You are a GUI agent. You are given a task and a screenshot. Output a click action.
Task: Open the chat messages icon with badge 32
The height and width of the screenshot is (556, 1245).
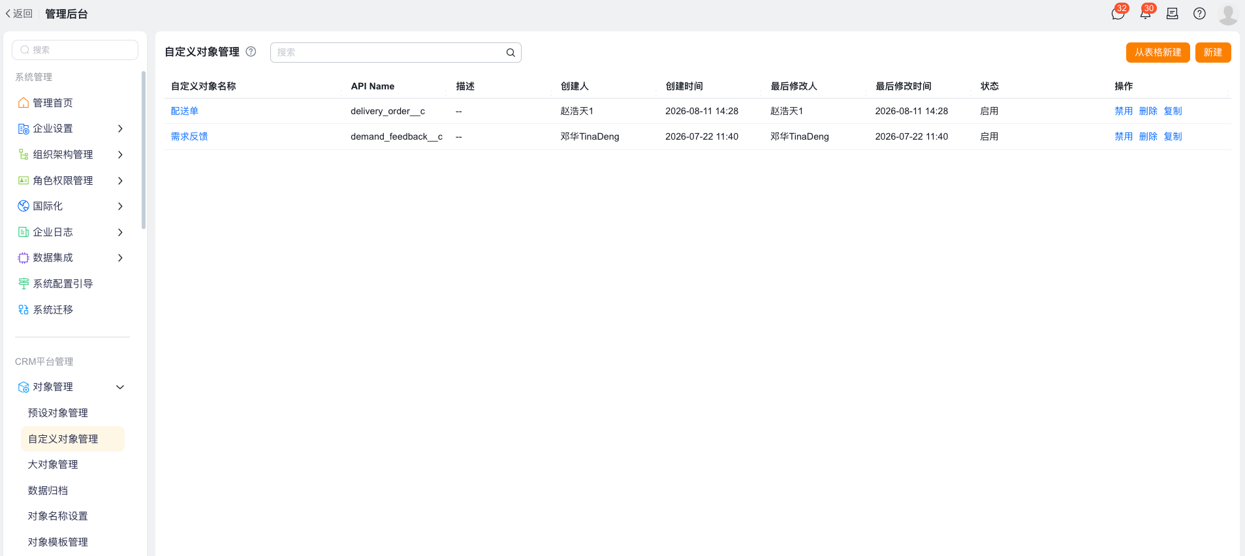click(1118, 14)
